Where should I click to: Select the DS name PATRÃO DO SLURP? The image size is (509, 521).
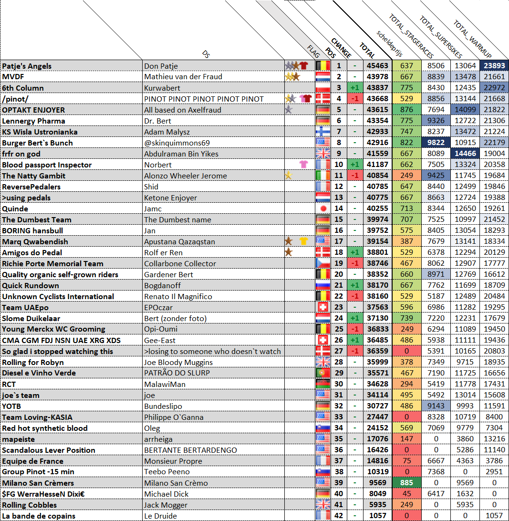click(x=177, y=373)
